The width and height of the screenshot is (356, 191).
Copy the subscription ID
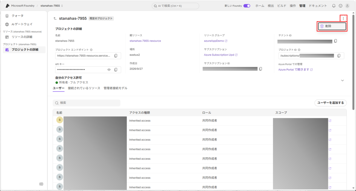pos(260,69)
